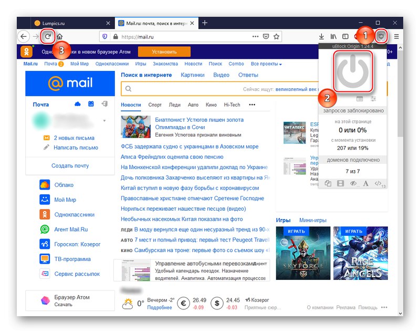Open Браузер Атом Скачать promo
Image resolution: width=420 pixels, height=333 pixels.
tap(70, 300)
